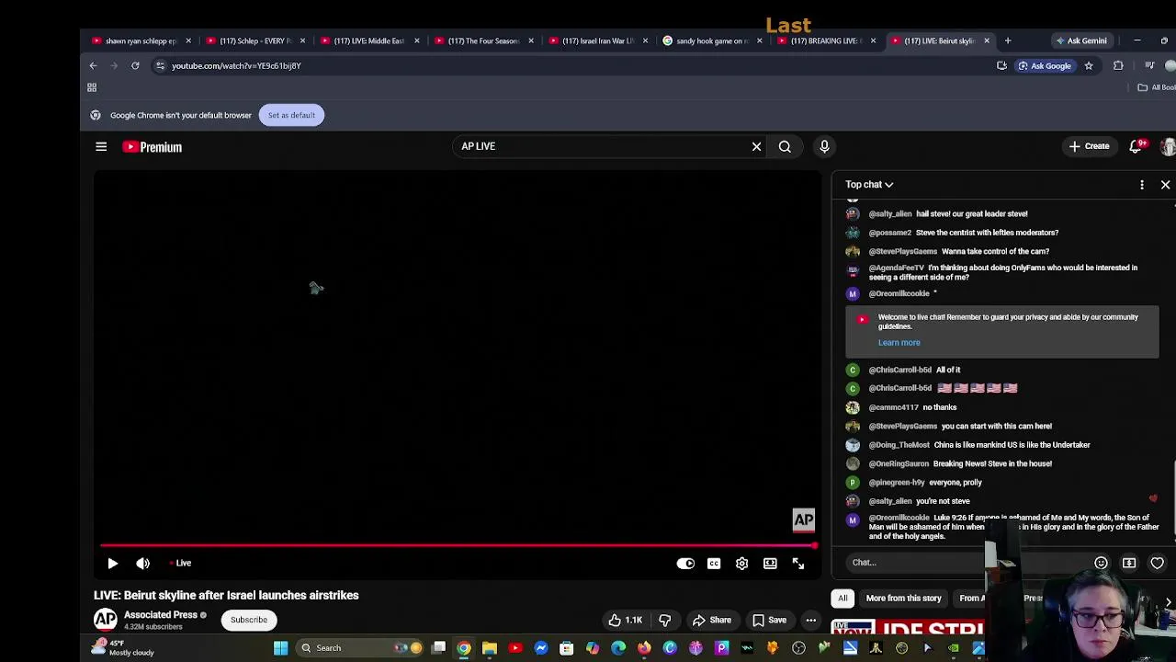Share the Beirut skyline video
1176x662 pixels.
(712, 621)
